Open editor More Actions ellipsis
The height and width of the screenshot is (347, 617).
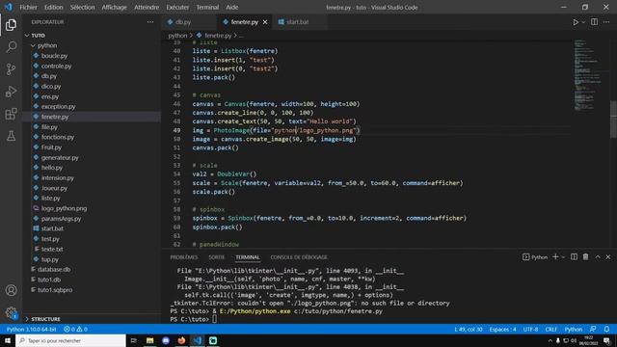[606, 22]
